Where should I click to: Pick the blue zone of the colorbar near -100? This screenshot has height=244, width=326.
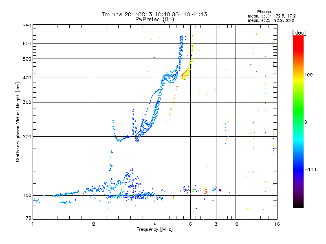[298, 169]
